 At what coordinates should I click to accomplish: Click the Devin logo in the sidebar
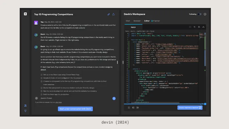click(25, 14)
